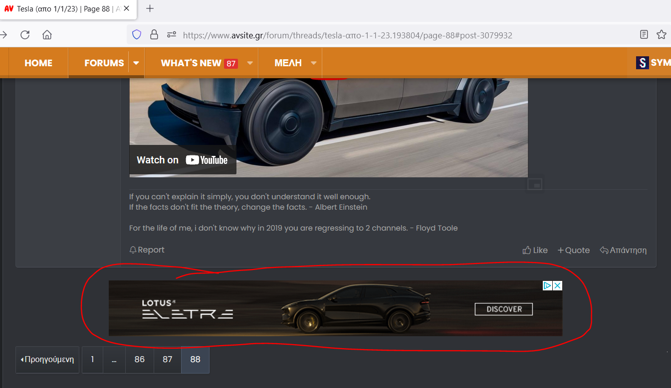Open a new browser tab
671x388 pixels.
(x=150, y=8)
